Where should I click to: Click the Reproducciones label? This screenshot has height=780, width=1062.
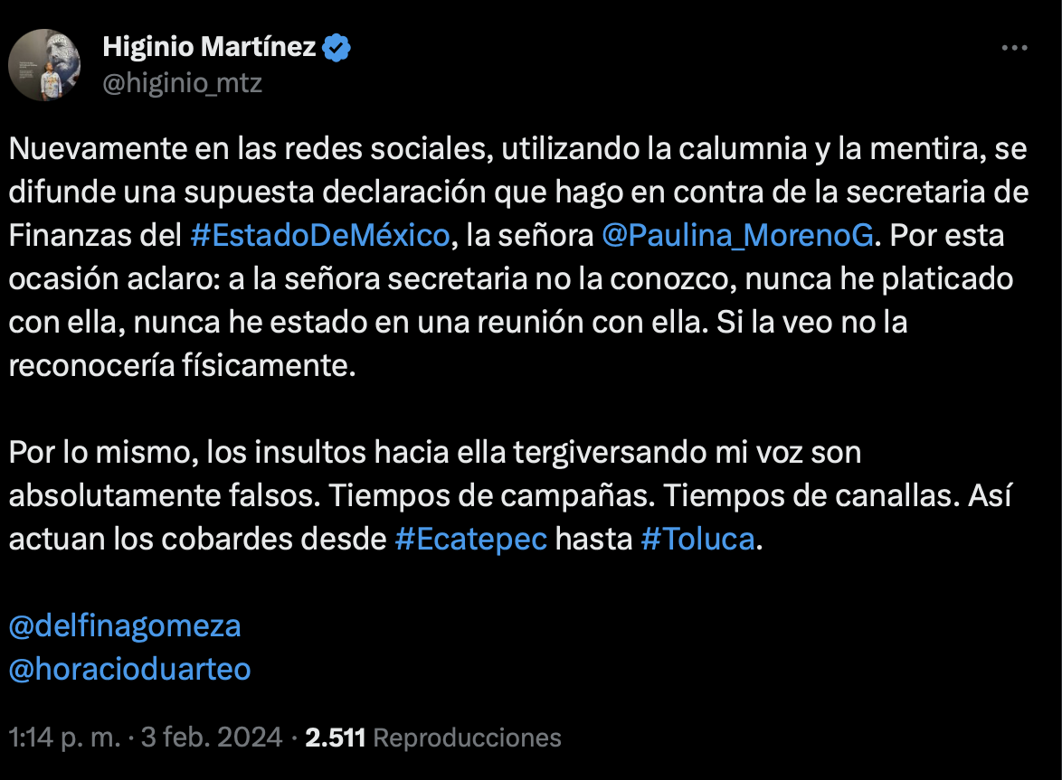click(x=467, y=738)
